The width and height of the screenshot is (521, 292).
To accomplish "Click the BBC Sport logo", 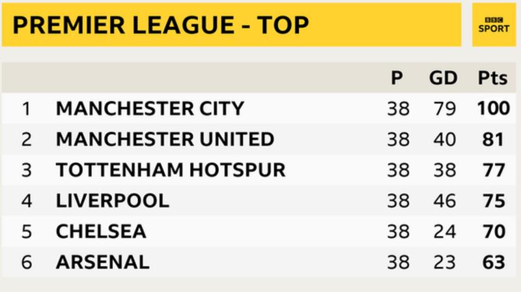I will [494, 25].
